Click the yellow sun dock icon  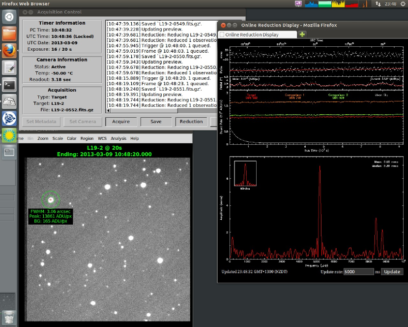coord(9,135)
